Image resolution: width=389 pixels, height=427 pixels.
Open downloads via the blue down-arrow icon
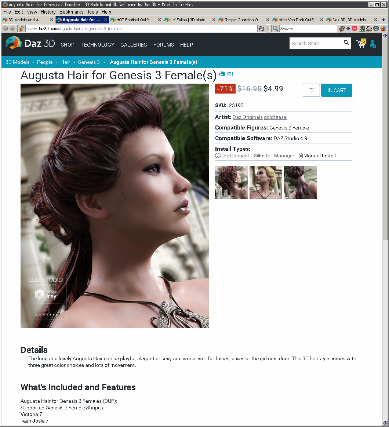pos(348,29)
